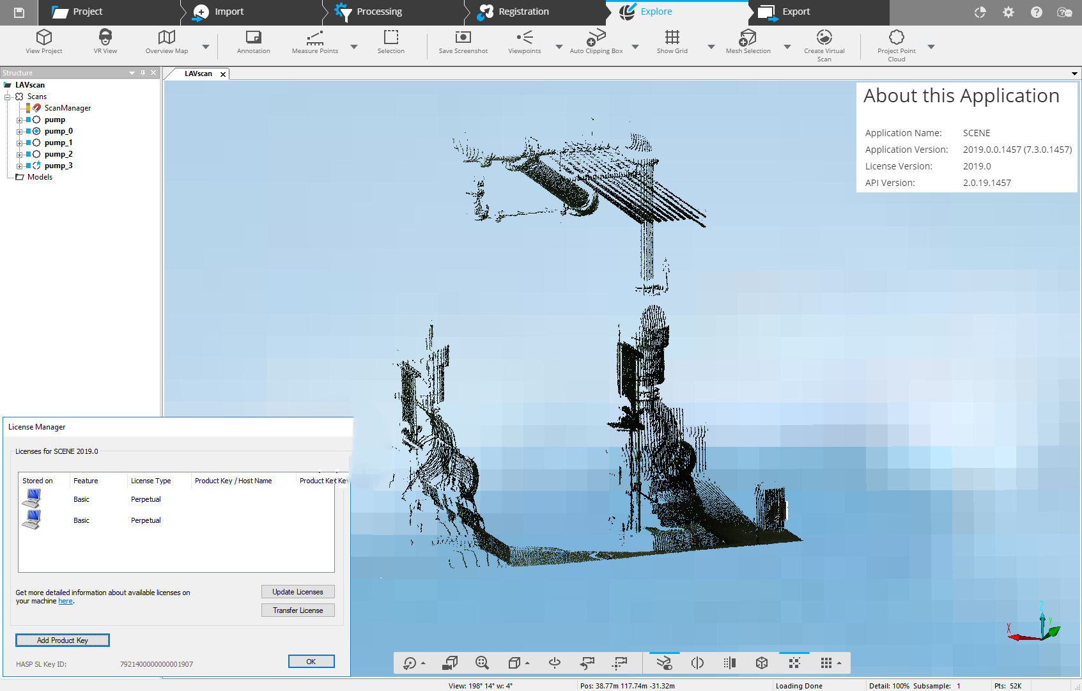Expand the pump_0 scan node
This screenshot has width=1082, height=691.
coord(19,132)
